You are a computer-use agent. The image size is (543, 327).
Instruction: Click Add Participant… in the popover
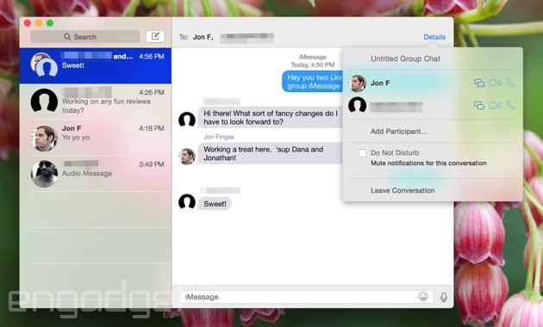(x=399, y=132)
